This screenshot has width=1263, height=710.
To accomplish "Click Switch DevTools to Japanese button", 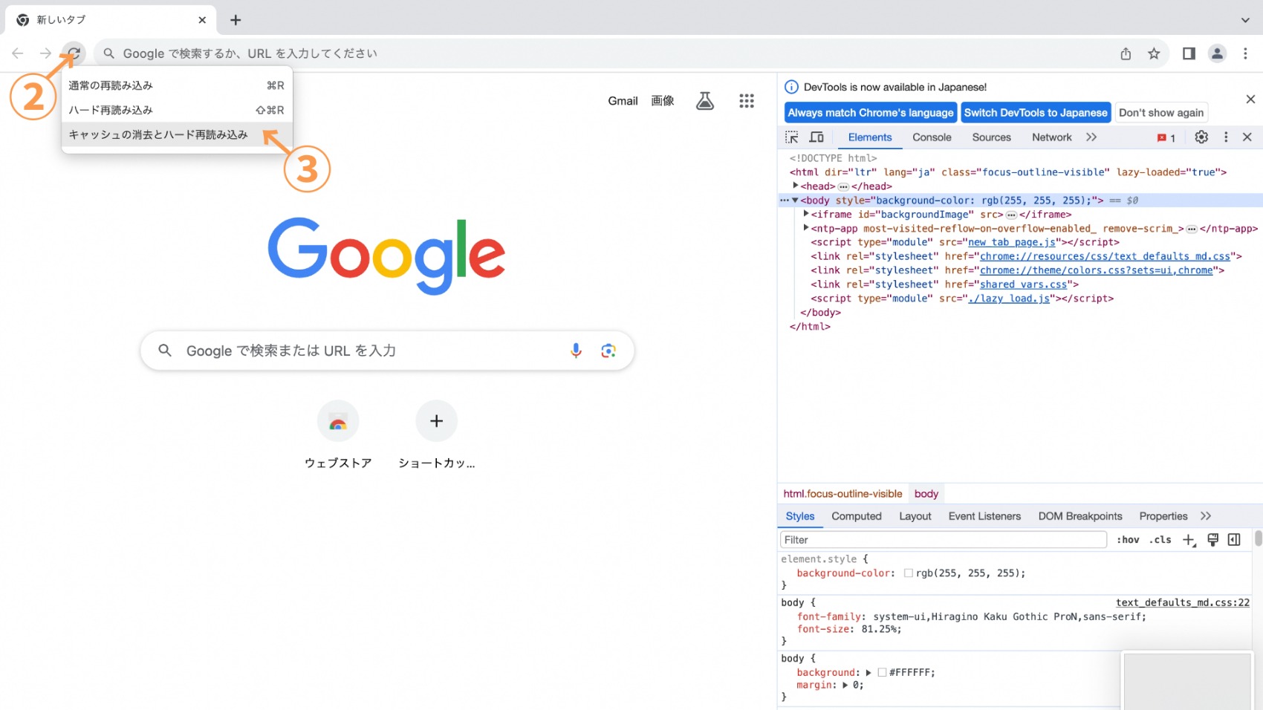I will [1036, 113].
